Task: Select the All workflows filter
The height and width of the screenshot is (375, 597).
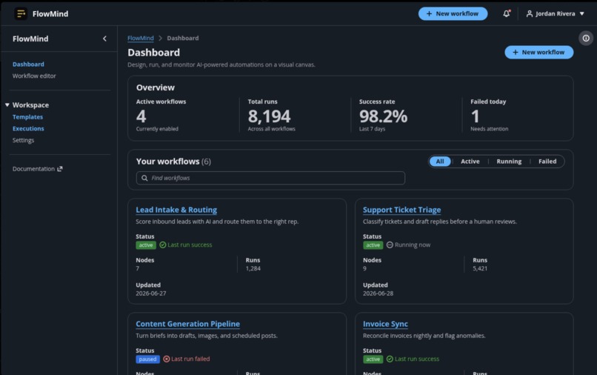Action: (440, 162)
